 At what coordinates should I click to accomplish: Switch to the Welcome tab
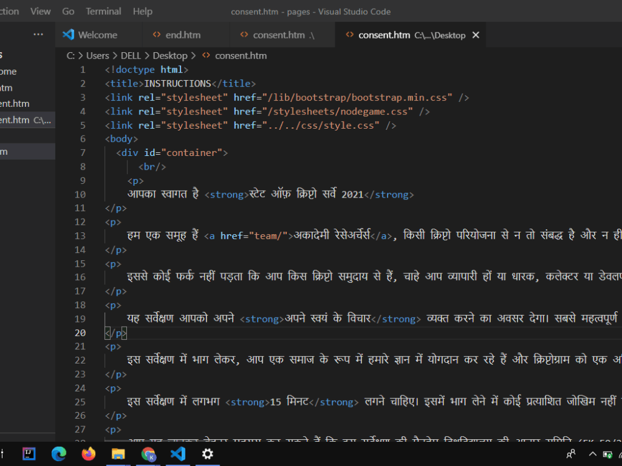tap(100, 34)
